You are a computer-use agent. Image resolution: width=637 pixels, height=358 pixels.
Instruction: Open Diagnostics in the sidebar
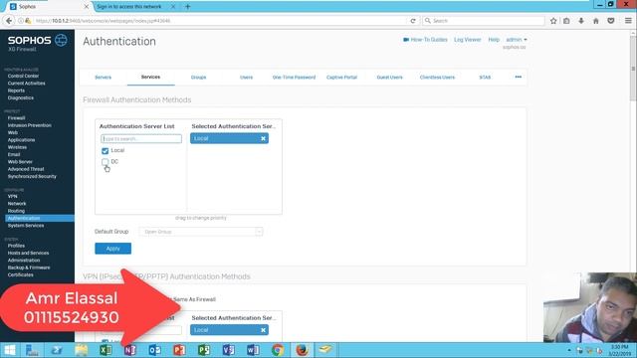[x=21, y=97]
